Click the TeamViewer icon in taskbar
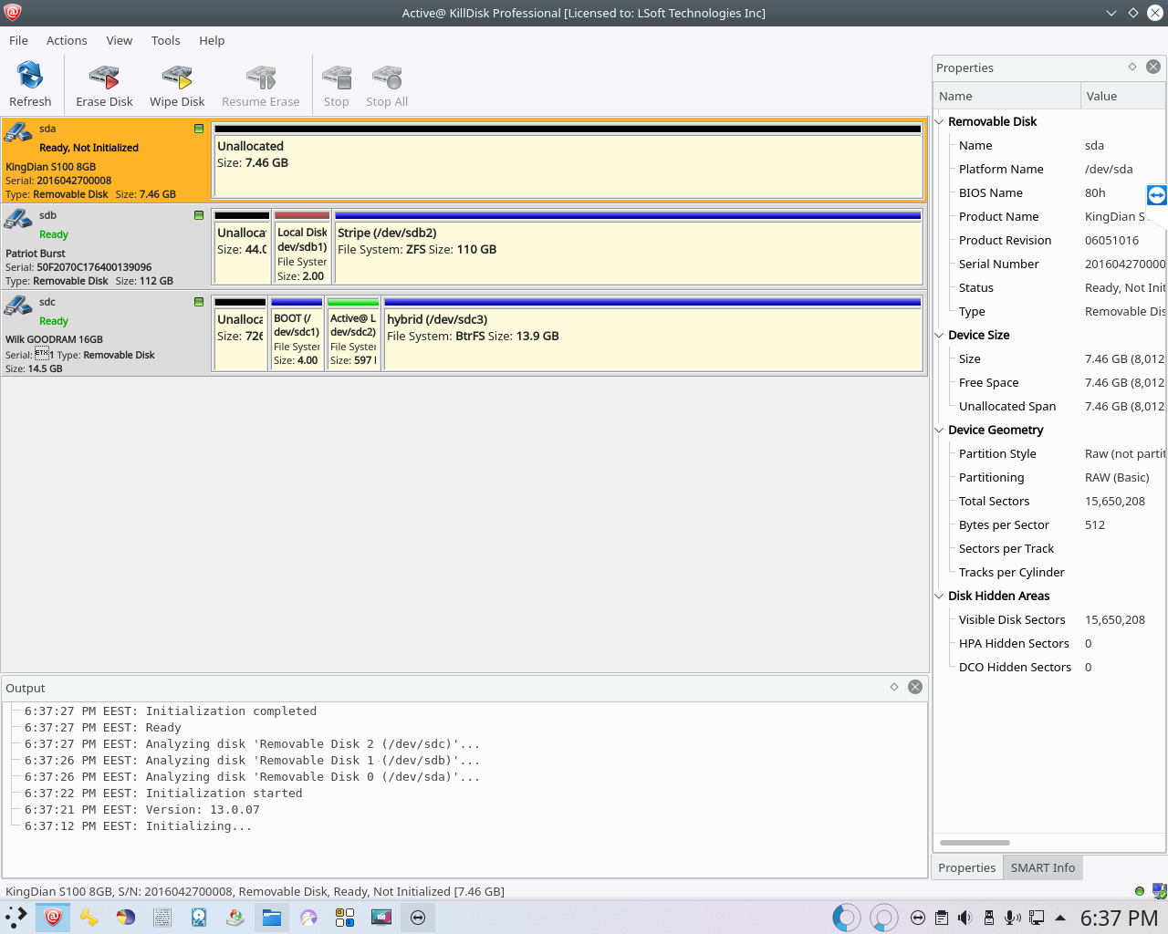Image resolution: width=1168 pixels, height=934 pixels. click(418, 917)
